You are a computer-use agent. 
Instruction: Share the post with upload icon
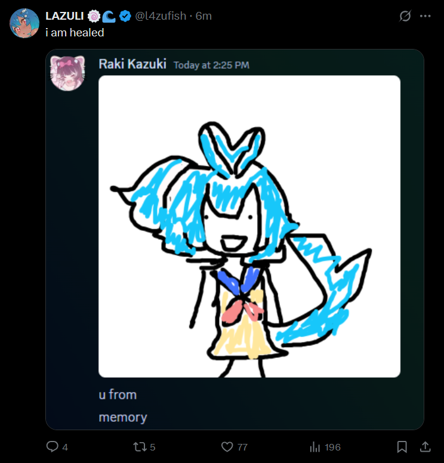tap(425, 447)
